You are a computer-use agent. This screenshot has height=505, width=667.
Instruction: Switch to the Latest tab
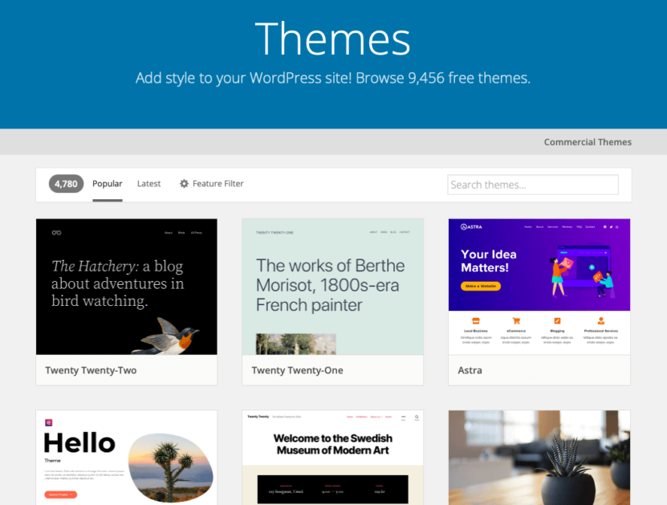click(148, 184)
